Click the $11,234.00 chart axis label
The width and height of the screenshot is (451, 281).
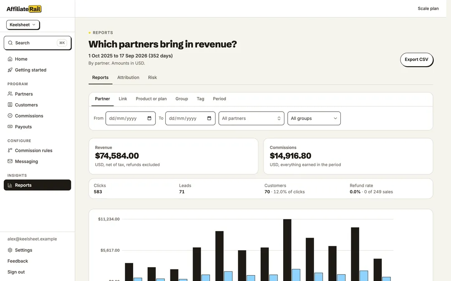109,219
